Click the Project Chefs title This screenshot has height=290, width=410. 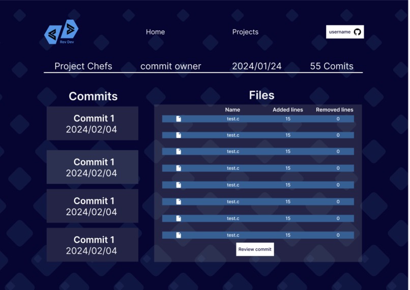[83, 66]
